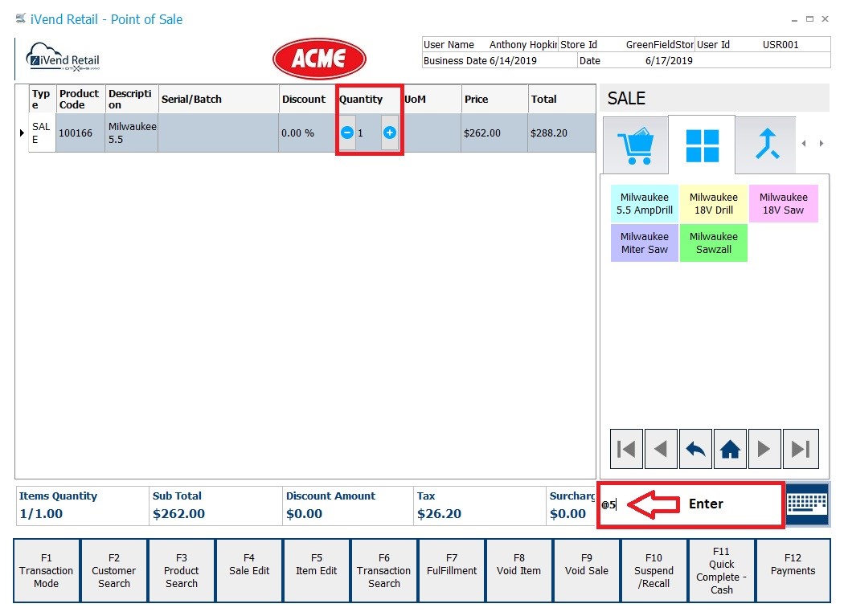This screenshot has height=616, width=844.
Task: Click the Sub Total value $262.00
Action: click(x=178, y=514)
